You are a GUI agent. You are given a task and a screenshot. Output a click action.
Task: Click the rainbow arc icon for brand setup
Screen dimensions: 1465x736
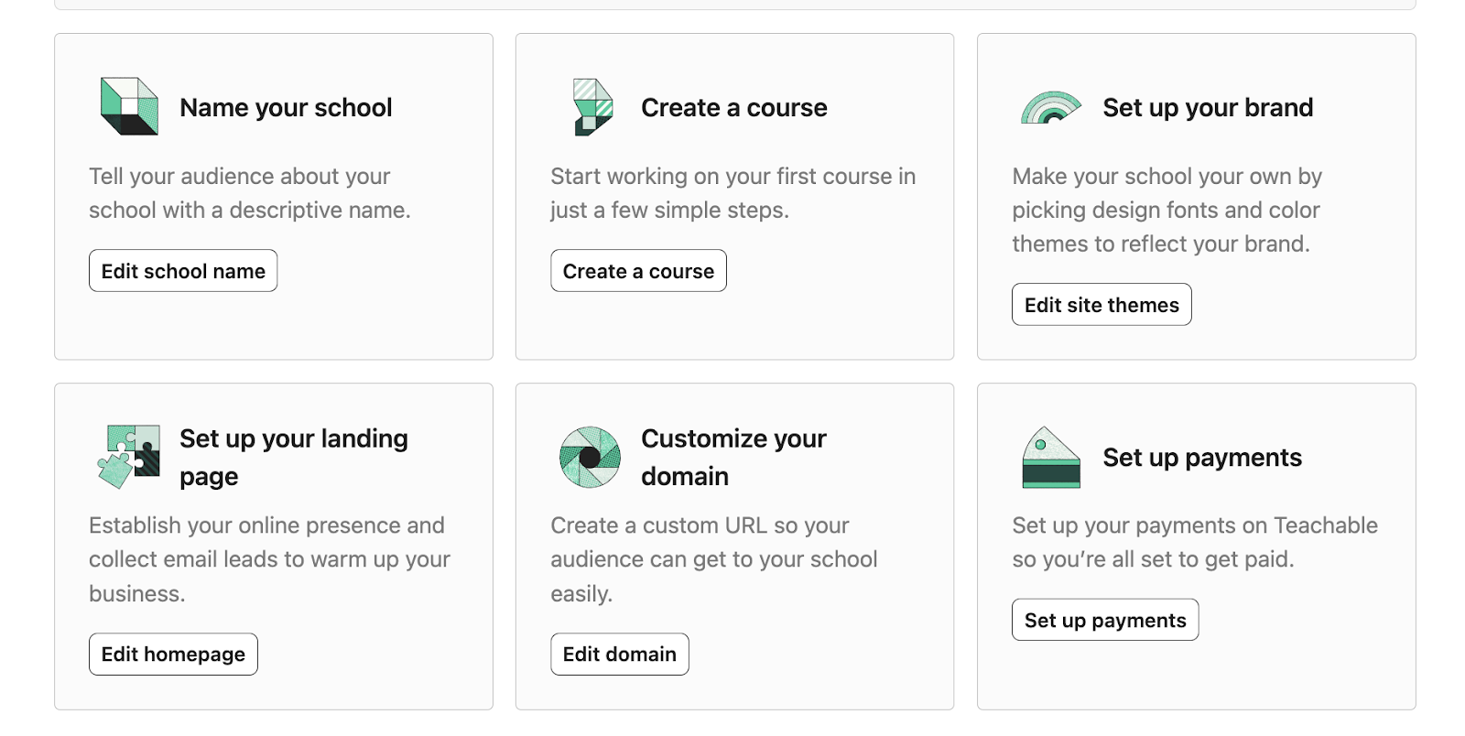click(1050, 108)
